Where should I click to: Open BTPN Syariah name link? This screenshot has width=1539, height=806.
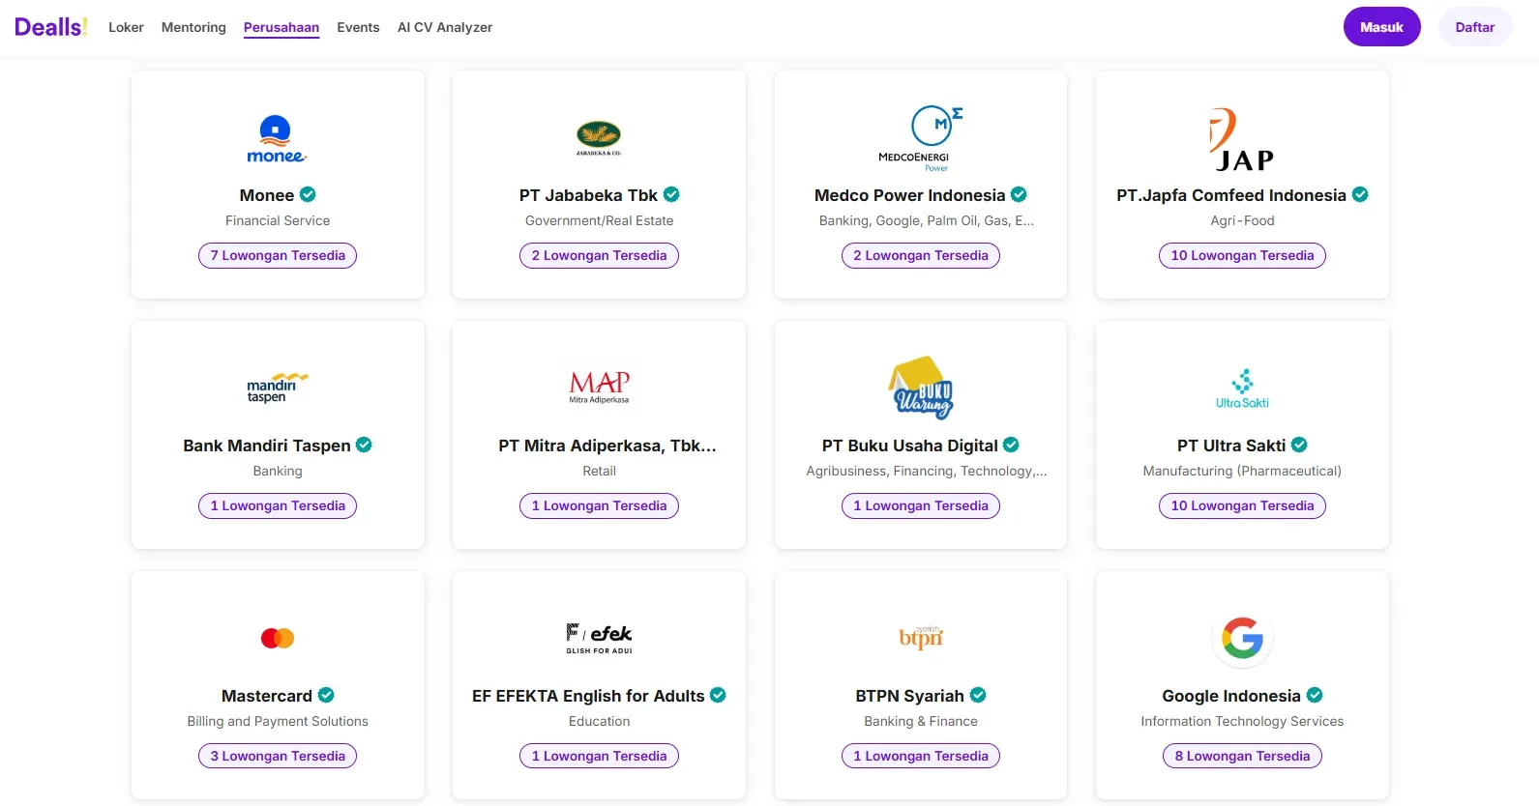click(x=909, y=696)
